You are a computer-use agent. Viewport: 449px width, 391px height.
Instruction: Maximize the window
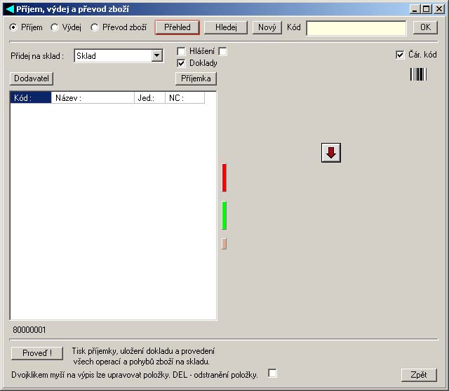[x=426, y=9]
